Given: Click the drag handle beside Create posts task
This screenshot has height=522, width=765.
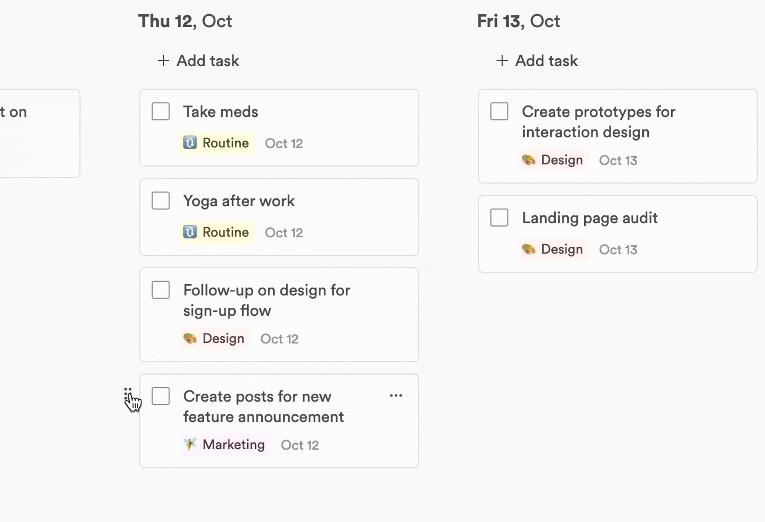Looking at the screenshot, I should click(128, 394).
